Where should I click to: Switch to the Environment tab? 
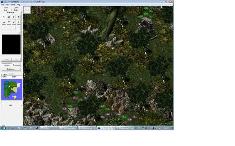11,12
